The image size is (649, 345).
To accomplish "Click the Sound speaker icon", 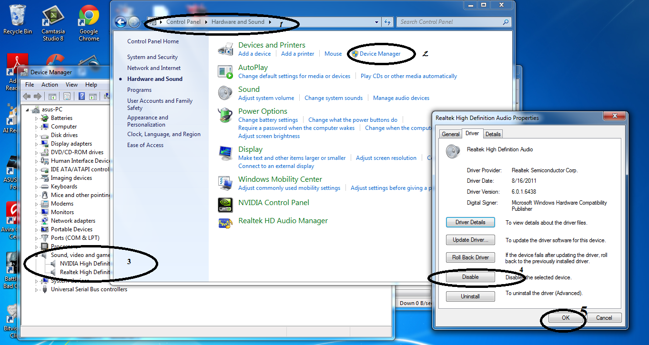I will pyautogui.click(x=225, y=93).
